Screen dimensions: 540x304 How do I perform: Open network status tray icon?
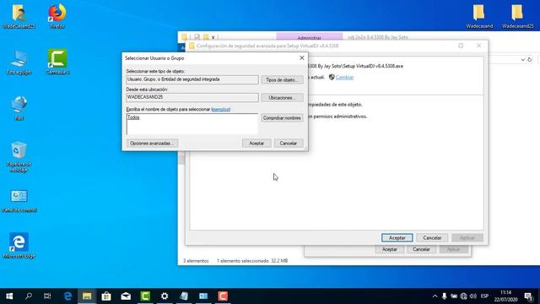[x=463, y=296]
